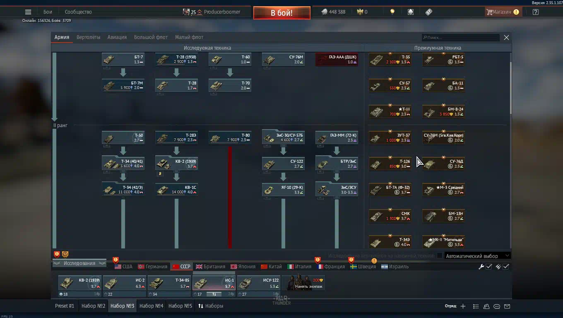
Task: Select the Набор №4 preset tab
Action: (152, 306)
